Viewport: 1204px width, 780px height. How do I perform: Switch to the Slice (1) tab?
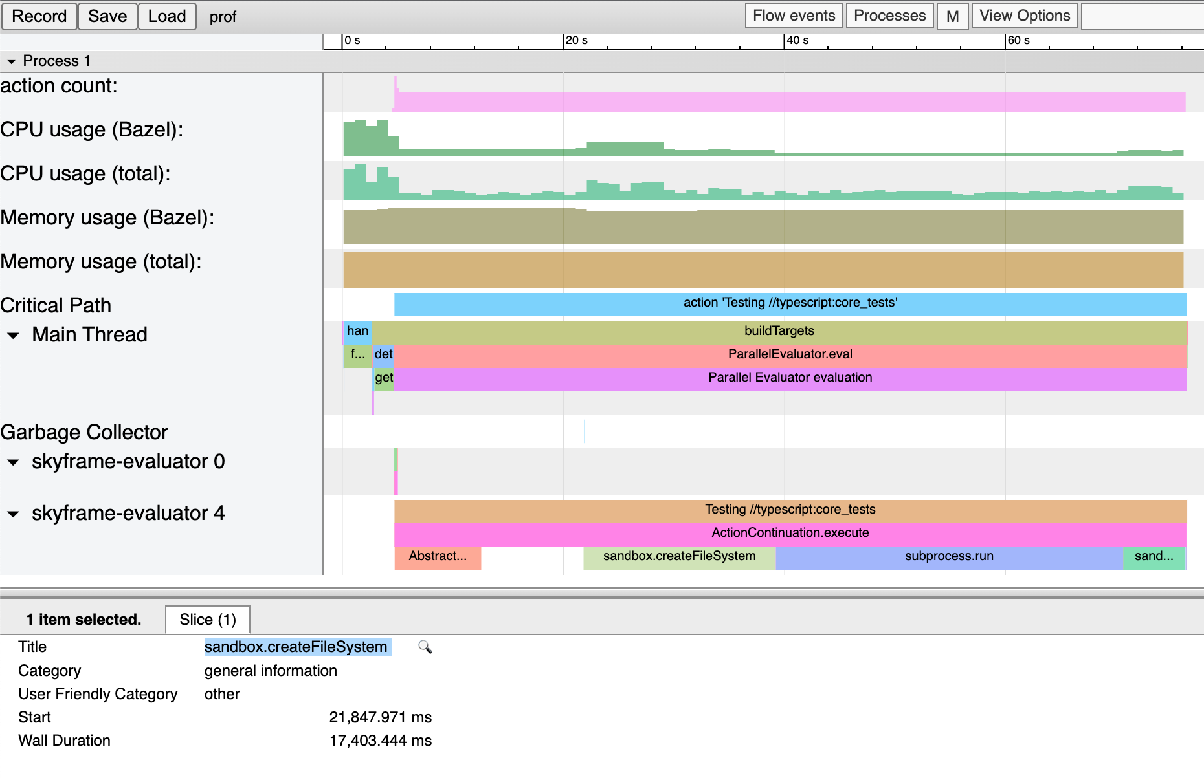pyautogui.click(x=207, y=619)
